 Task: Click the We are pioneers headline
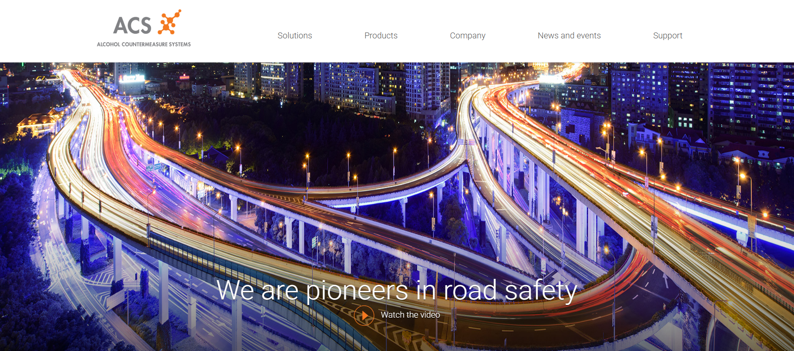(x=397, y=290)
